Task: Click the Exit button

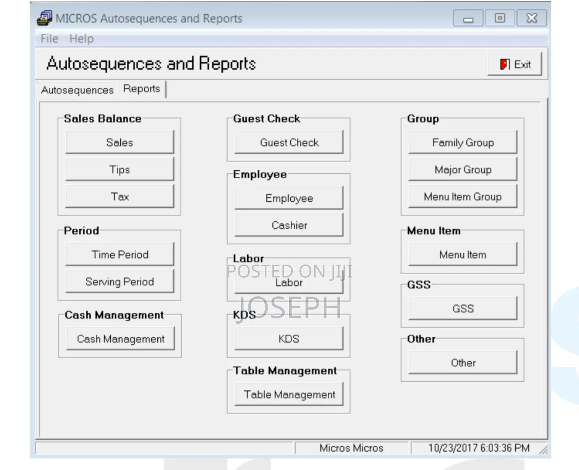Action: point(515,64)
